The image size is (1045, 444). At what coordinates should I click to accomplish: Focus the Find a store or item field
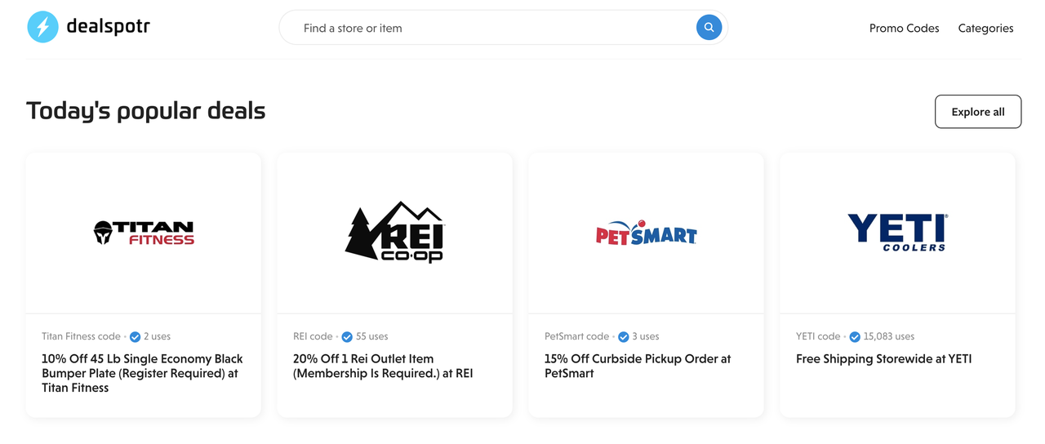494,28
